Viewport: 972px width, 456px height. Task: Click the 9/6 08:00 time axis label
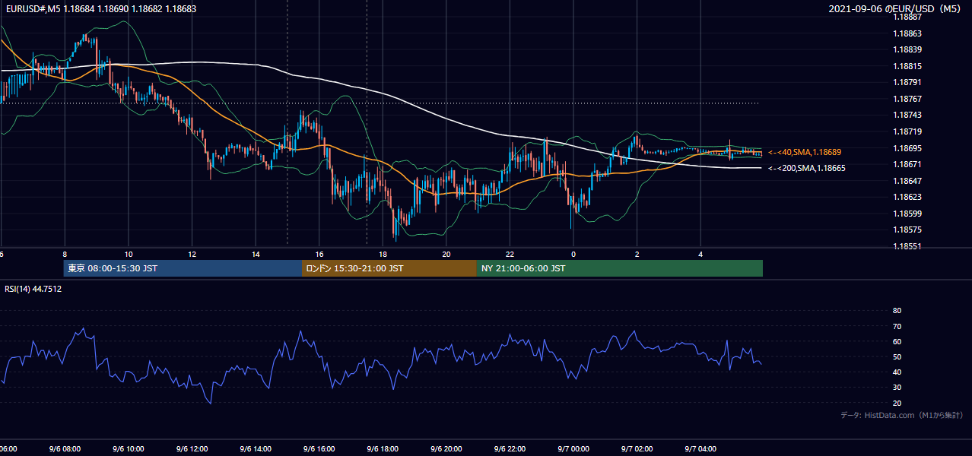coord(65,449)
